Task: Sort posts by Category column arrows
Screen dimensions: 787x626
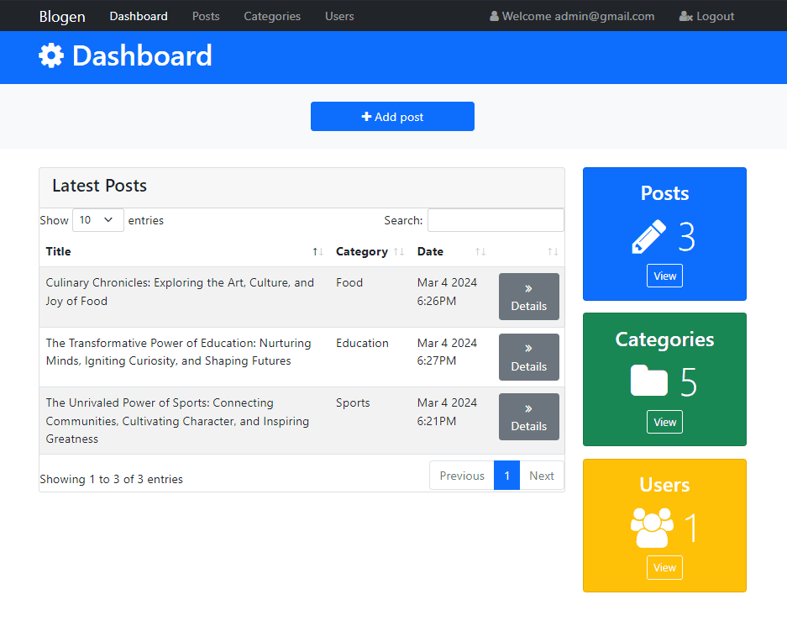Action: point(399,252)
